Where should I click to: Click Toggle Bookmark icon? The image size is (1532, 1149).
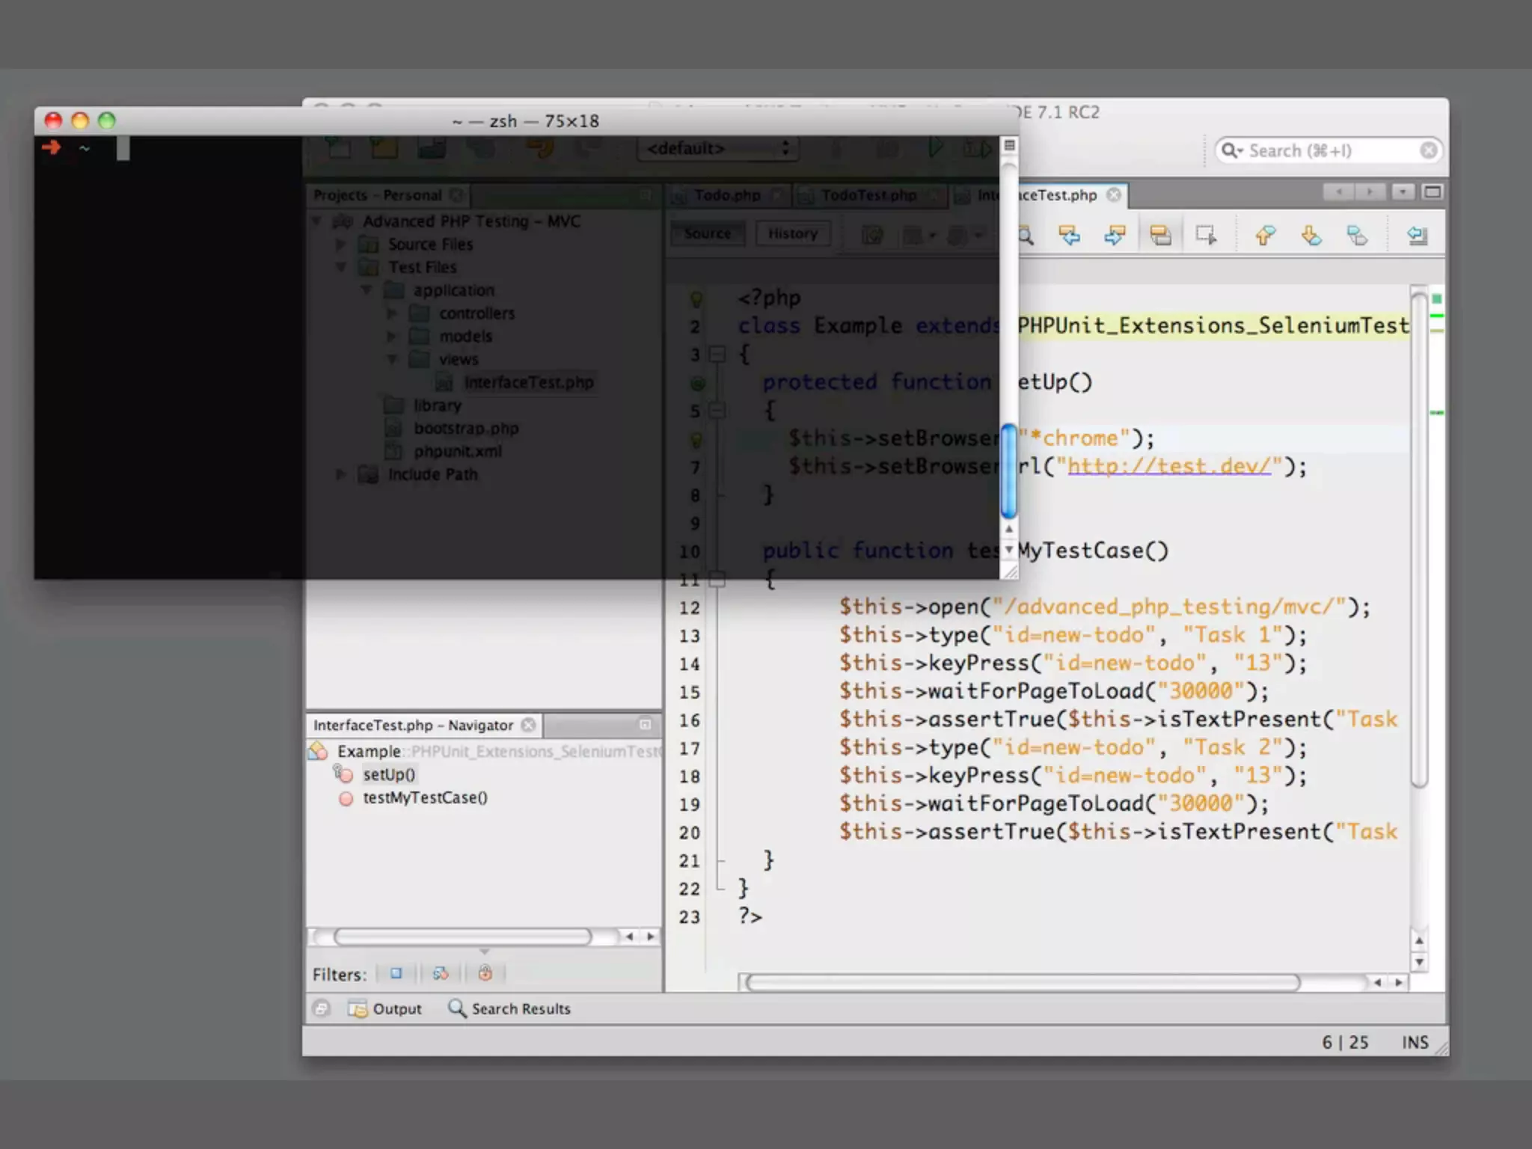pos(1357,236)
